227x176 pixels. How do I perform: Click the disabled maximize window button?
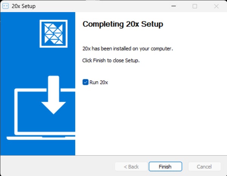195,6
